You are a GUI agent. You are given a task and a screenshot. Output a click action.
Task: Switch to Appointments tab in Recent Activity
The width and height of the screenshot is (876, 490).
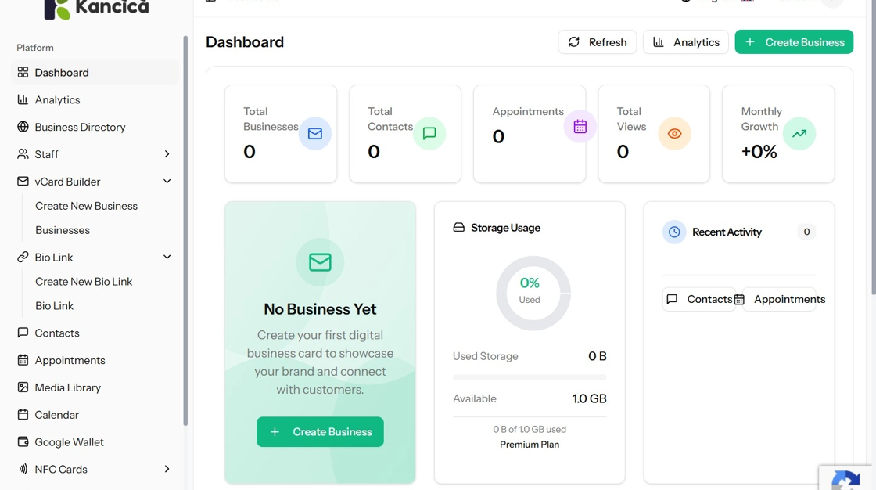(x=779, y=299)
